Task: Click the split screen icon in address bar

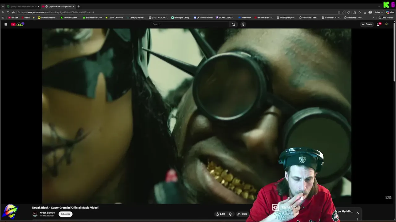Action: point(339,12)
